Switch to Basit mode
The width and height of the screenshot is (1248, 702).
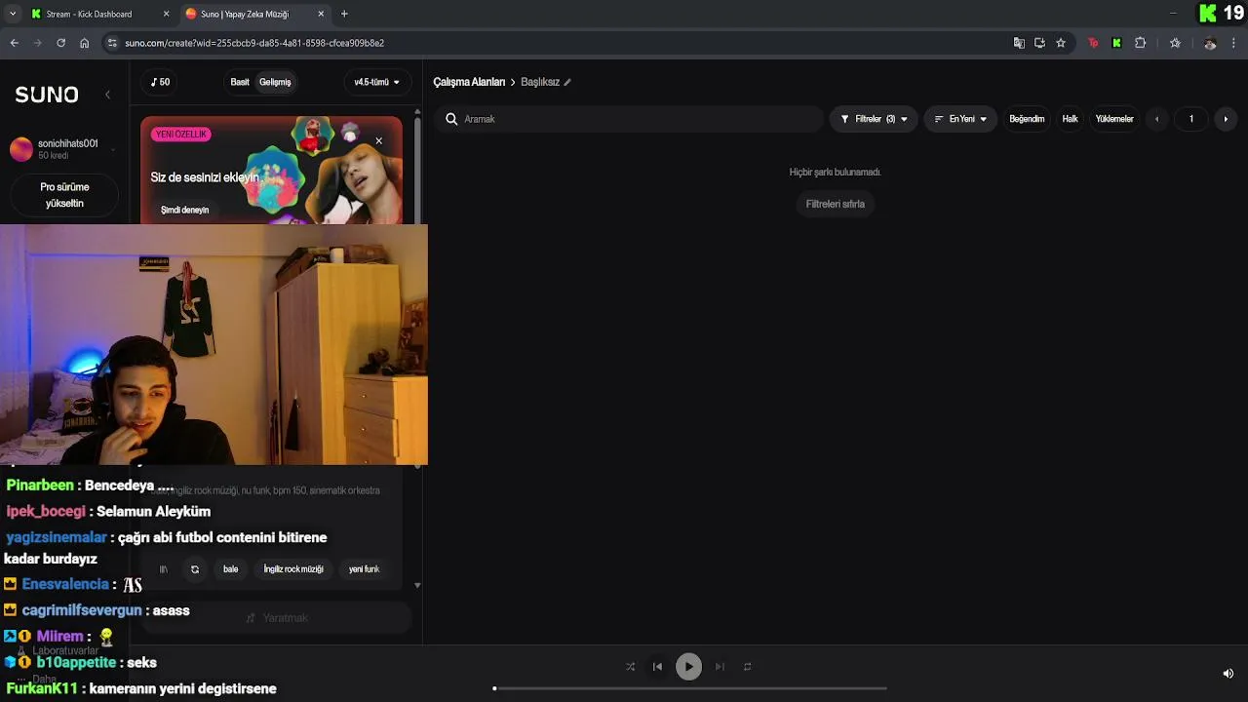[240, 82]
